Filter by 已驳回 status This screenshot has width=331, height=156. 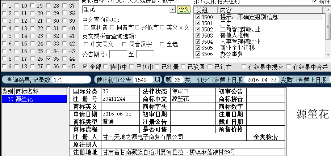click(183, 67)
